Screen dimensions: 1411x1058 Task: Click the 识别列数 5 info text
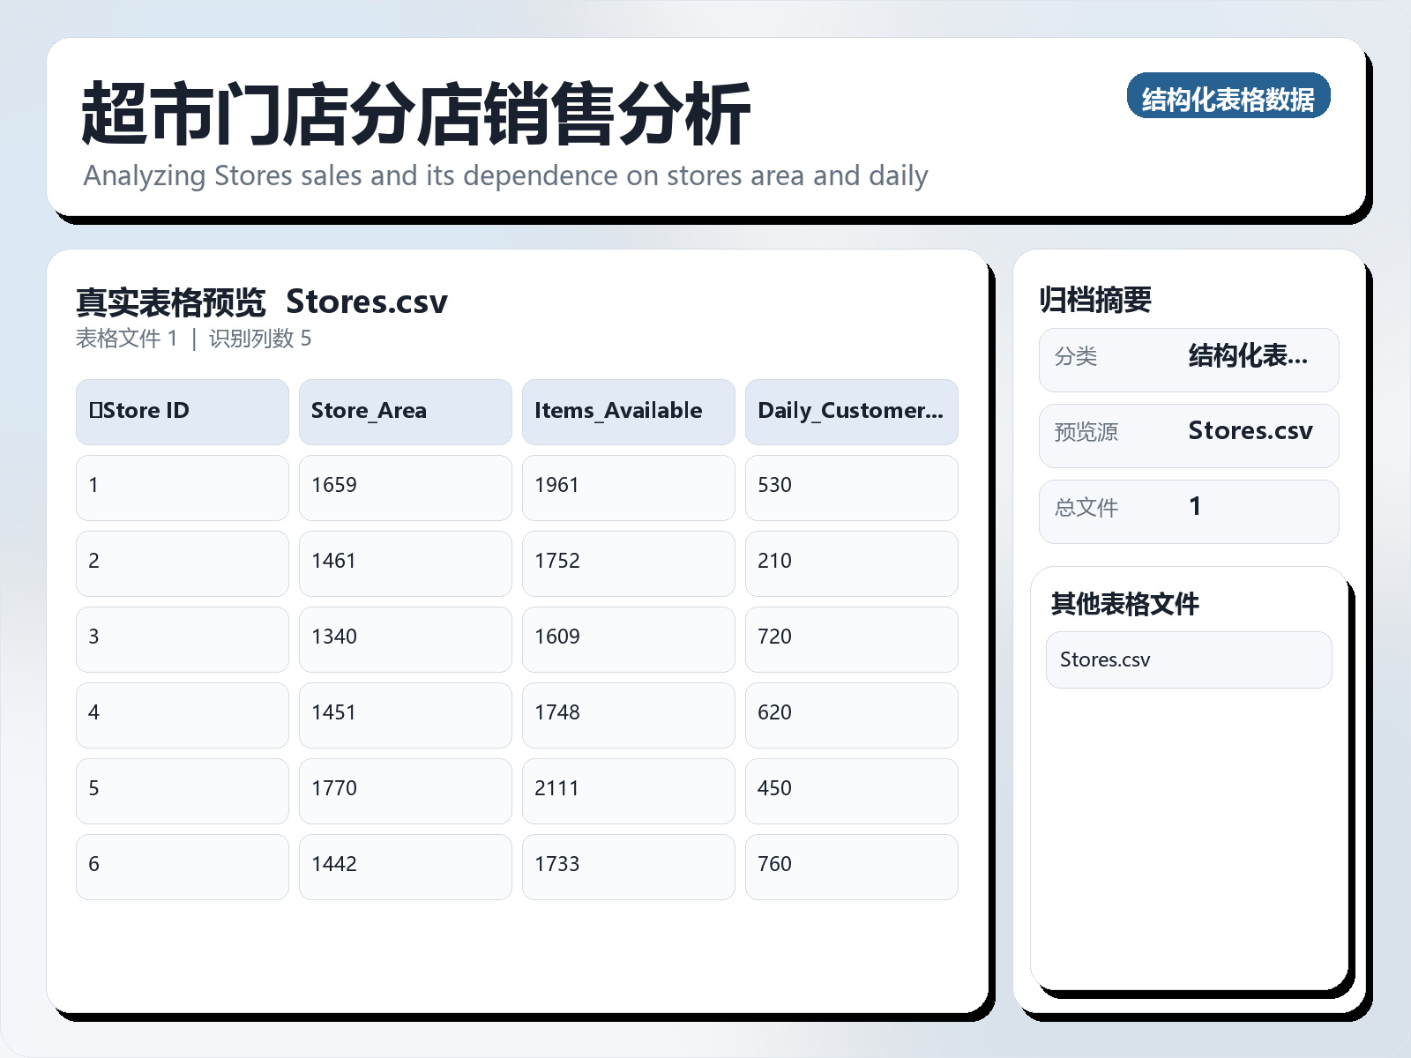260,338
